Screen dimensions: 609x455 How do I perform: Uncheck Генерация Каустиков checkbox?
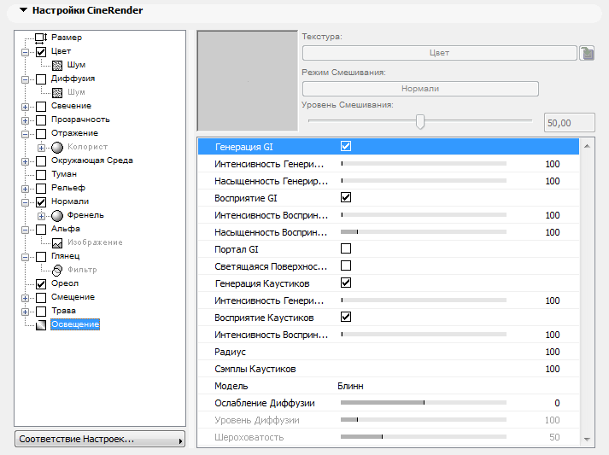click(x=346, y=283)
